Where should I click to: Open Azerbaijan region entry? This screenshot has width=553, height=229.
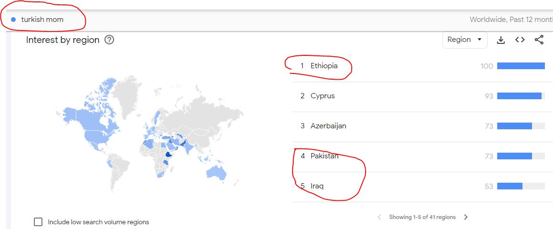(x=328, y=126)
